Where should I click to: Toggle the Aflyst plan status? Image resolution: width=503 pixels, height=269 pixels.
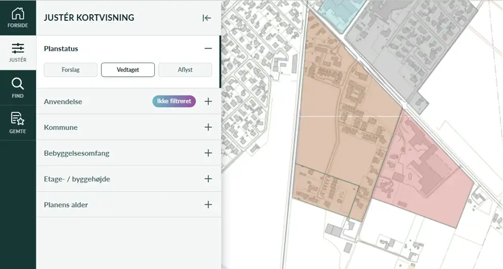(185, 70)
